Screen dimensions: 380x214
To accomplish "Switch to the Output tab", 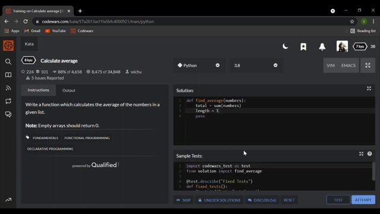I will (69, 90).
